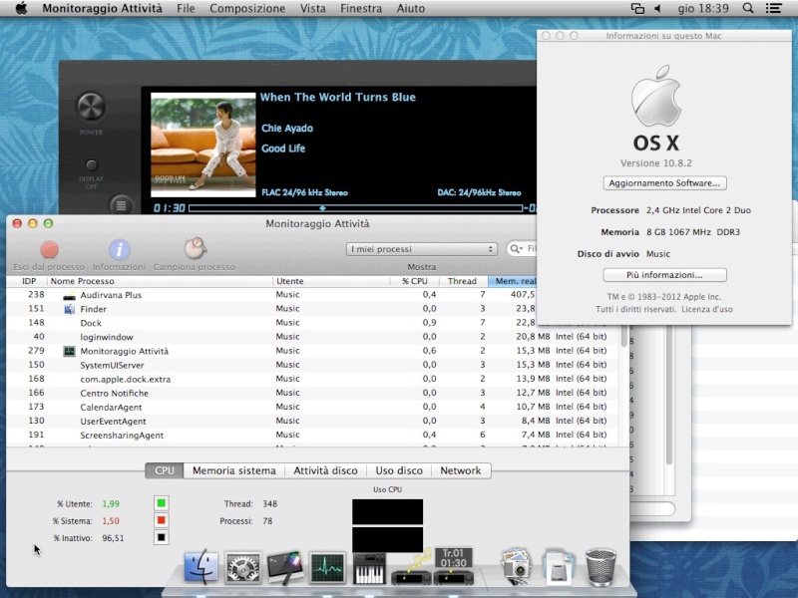Turn the Audirvana Power knob
798x598 pixels.
91,107
